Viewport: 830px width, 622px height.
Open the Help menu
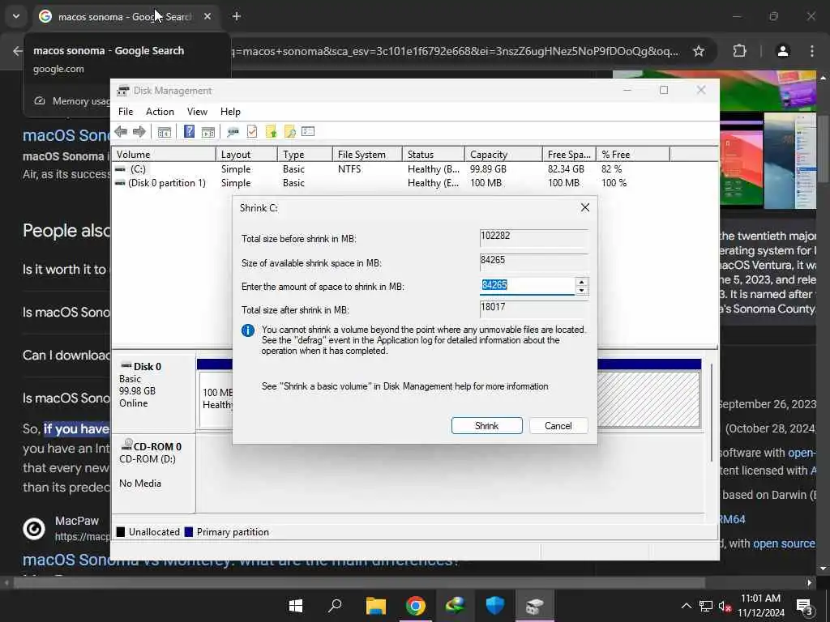click(230, 112)
